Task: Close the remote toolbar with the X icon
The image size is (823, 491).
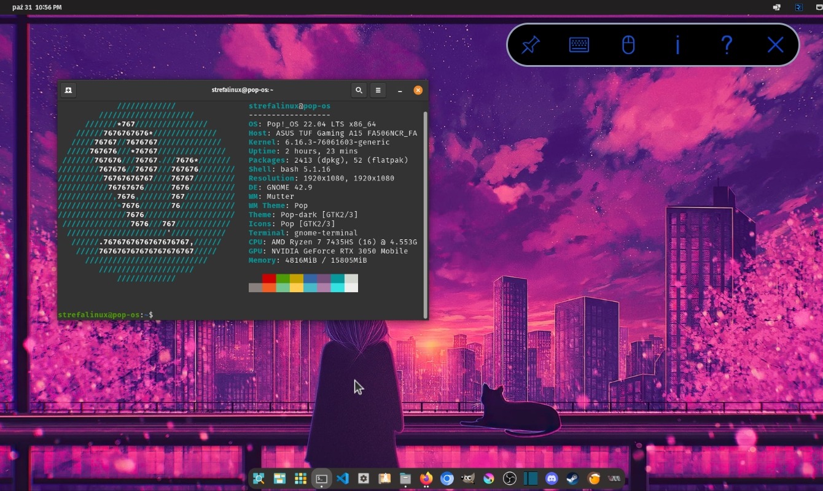Action: tap(775, 45)
